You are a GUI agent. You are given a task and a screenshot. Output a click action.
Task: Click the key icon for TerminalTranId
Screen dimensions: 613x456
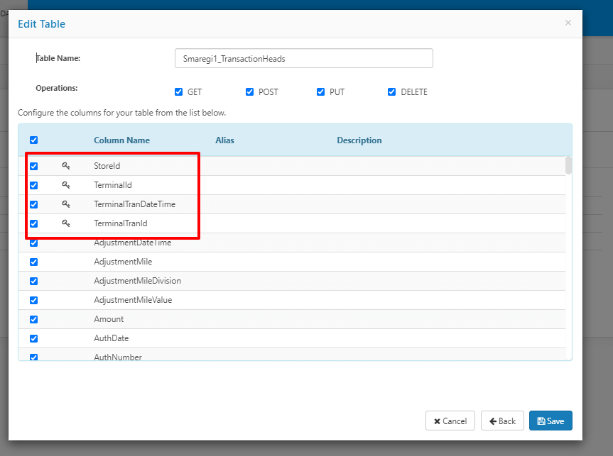click(65, 223)
